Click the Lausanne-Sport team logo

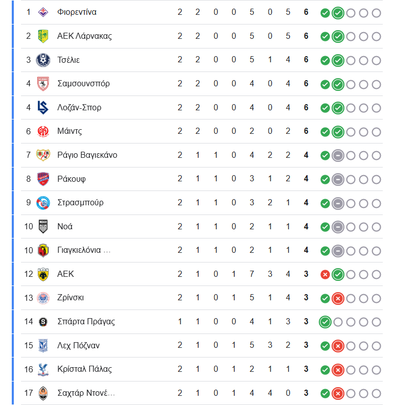[43, 108]
